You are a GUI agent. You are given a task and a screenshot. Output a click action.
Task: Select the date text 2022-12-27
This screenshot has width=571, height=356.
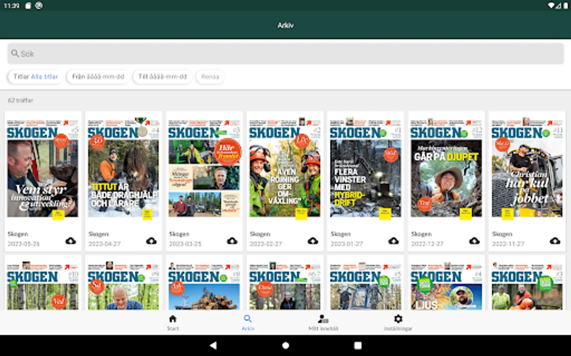coord(427,244)
